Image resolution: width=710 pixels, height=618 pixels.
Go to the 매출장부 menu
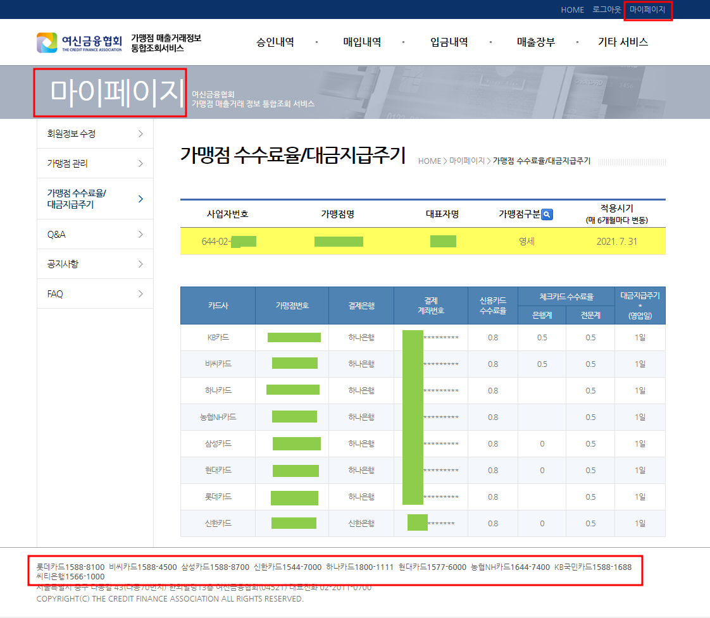point(535,42)
